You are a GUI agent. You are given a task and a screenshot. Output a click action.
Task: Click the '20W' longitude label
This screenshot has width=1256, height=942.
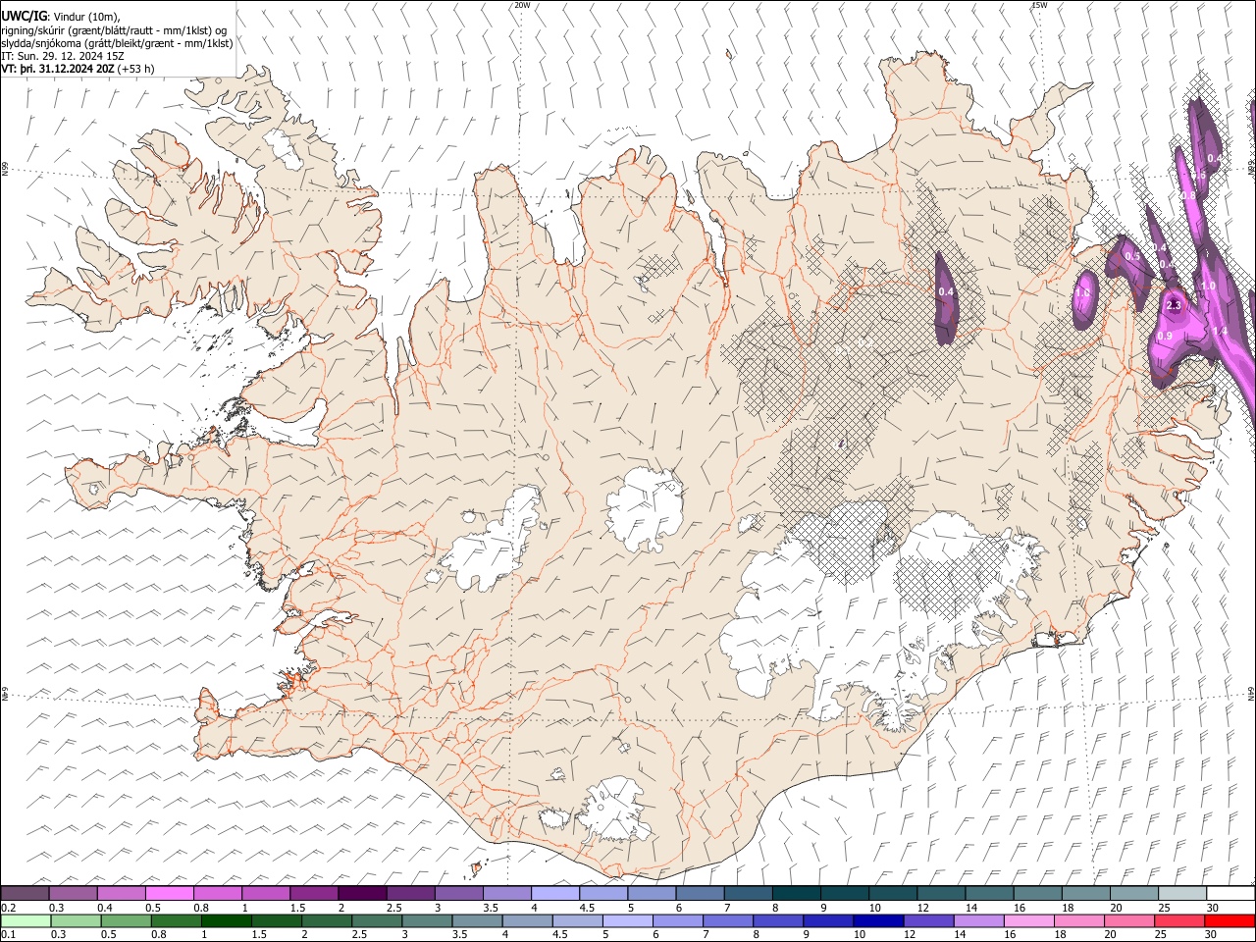[522, 5]
